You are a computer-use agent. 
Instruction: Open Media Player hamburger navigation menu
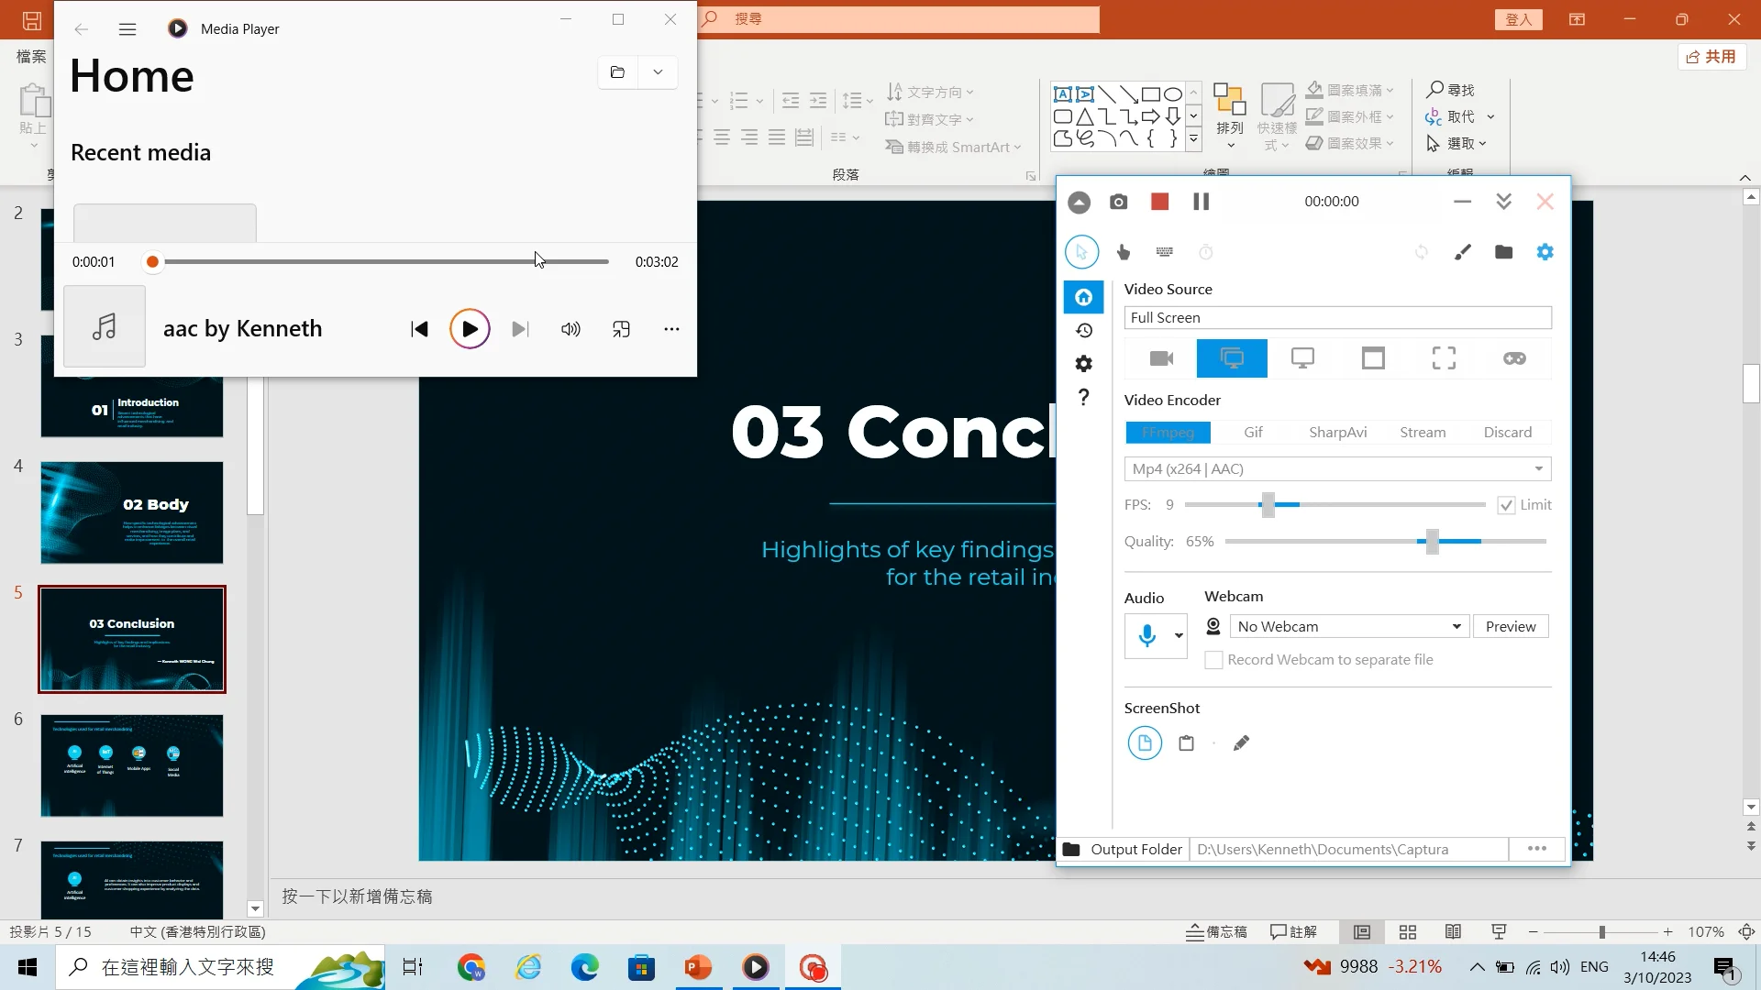pos(127,29)
